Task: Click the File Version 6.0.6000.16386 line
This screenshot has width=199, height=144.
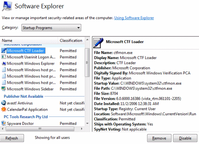Action: coord(137,99)
